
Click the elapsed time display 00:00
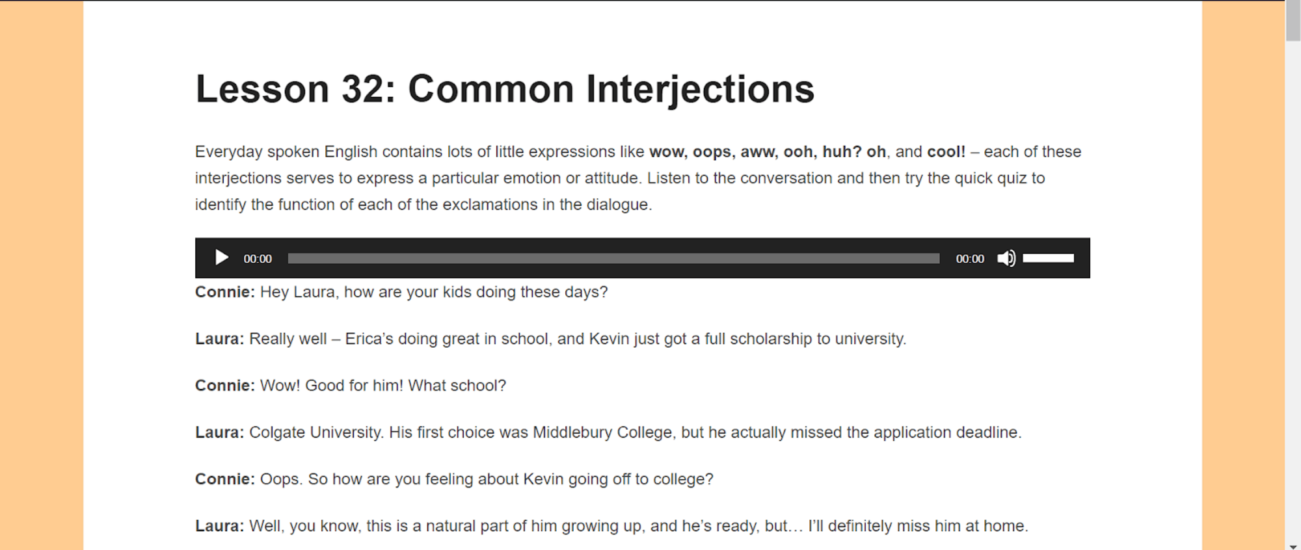pos(258,259)
